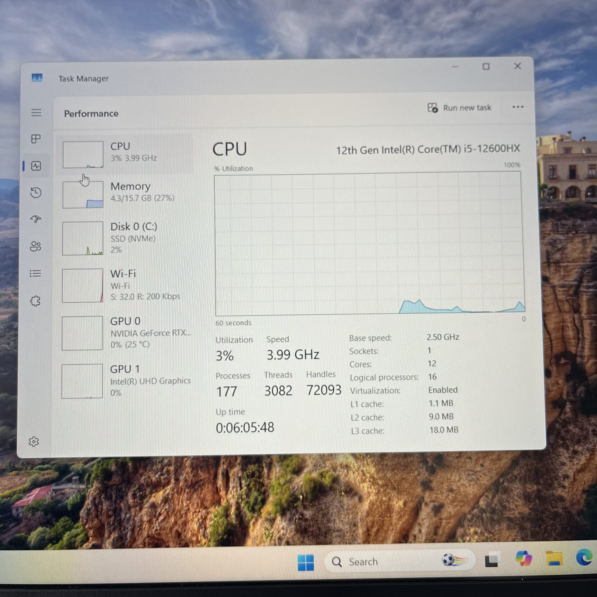The image size is (597, 597).
Task: Click the soccer ball search highlight icon
Action: pos(454,560)
